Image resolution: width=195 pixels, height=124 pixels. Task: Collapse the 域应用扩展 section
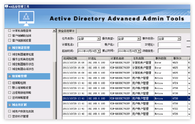pyautogui.click(x=10, y=105)
